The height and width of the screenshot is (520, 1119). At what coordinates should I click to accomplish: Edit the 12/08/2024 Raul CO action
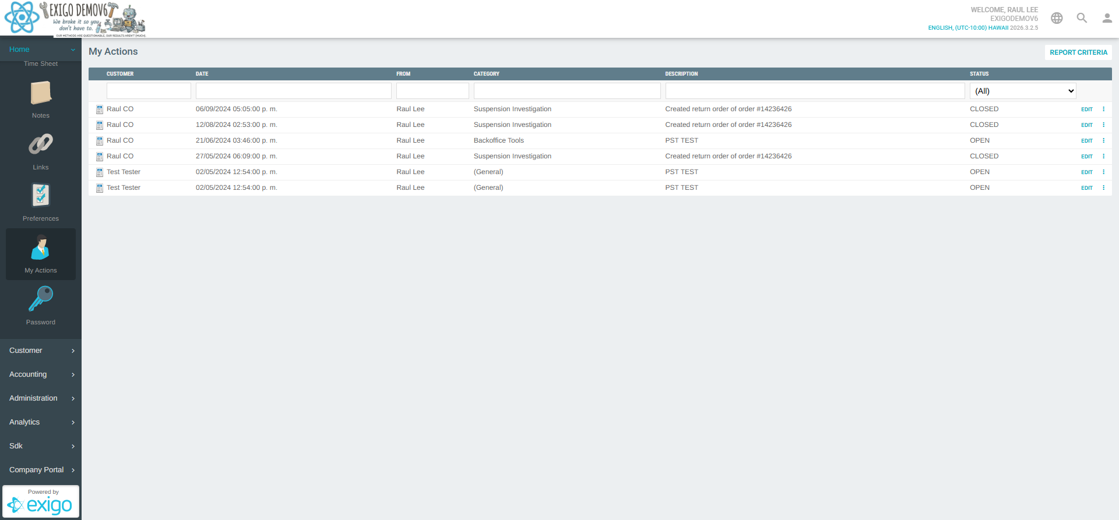tap(1087, 125)
